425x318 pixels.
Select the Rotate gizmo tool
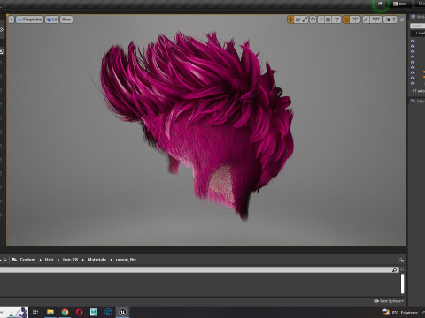(297, 19)
